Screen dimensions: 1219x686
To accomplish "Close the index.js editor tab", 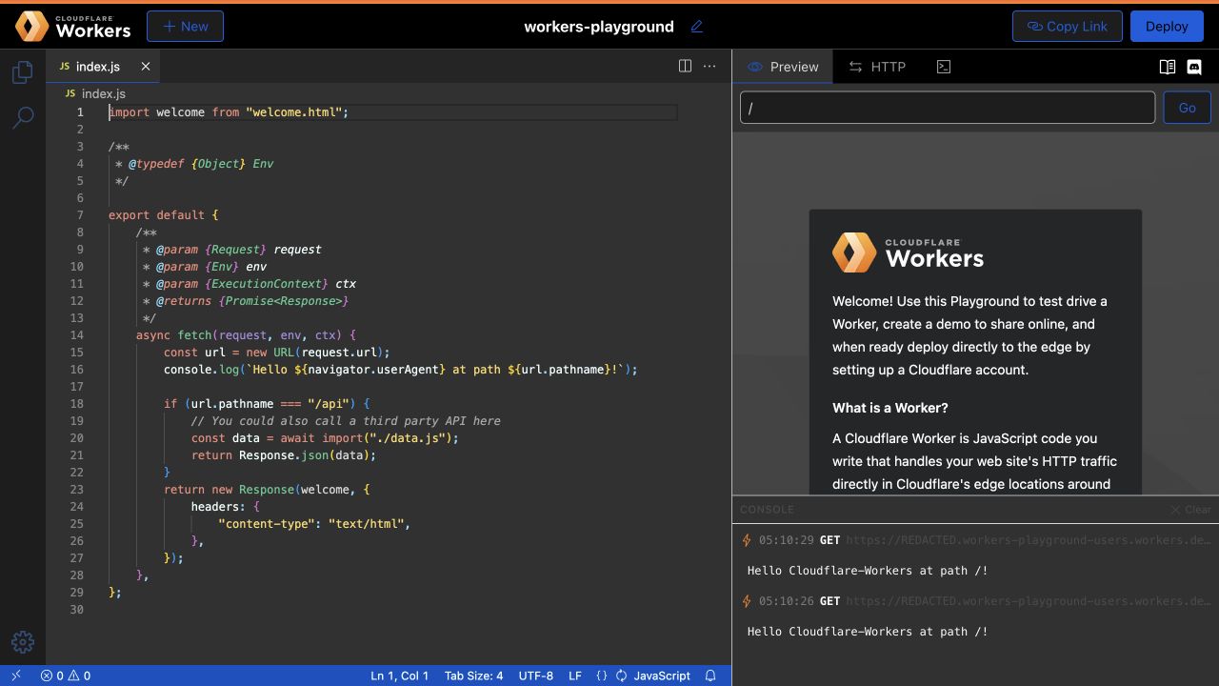I will (x=146, y=67).
